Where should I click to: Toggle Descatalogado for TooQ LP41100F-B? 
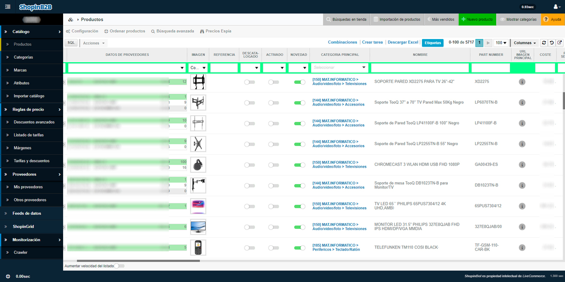[250, 123]
